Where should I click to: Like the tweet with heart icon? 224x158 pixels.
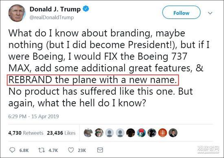(x=71, y=150)
